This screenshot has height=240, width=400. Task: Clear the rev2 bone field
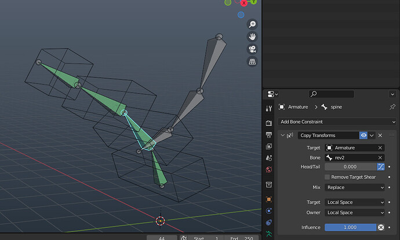380,157
